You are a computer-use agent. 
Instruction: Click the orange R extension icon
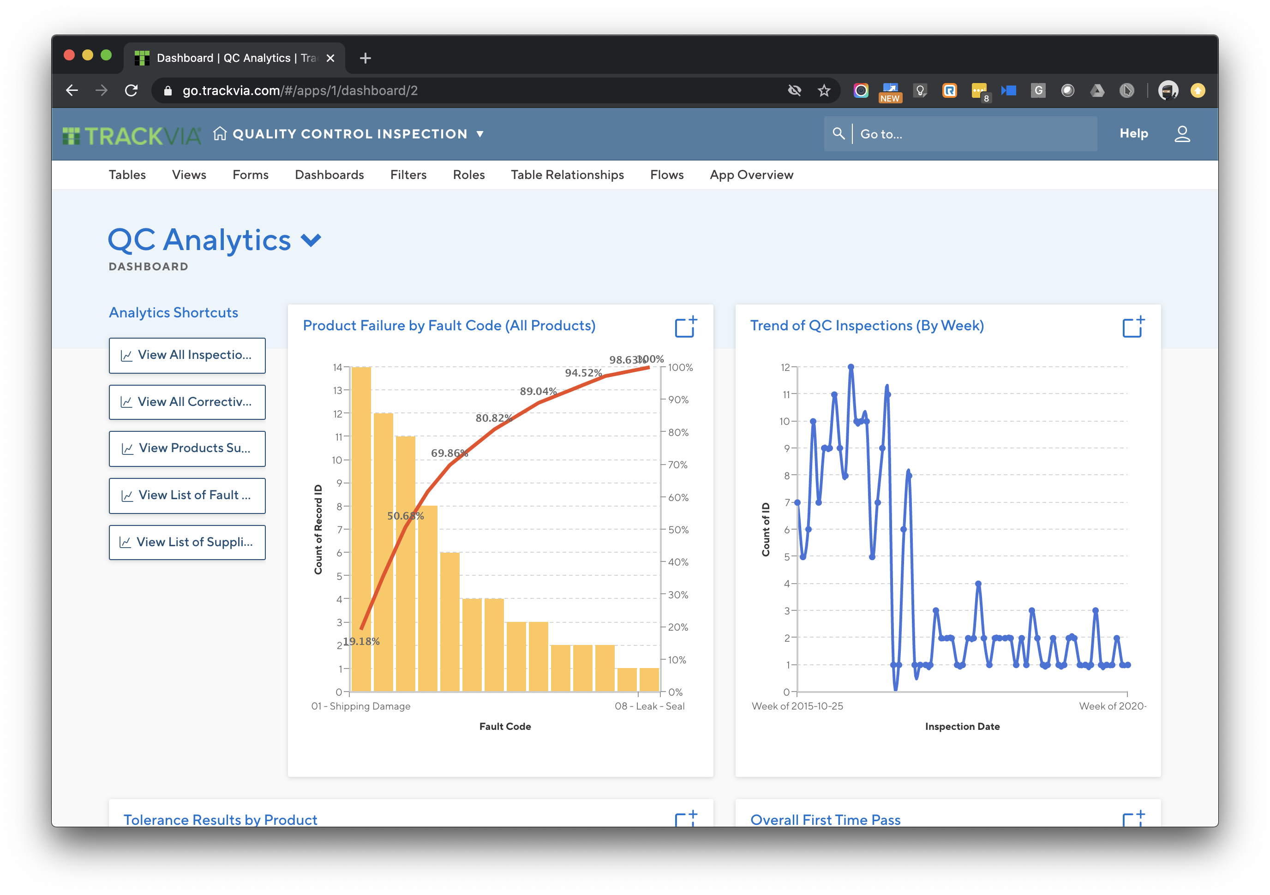[x=949, y=90]
